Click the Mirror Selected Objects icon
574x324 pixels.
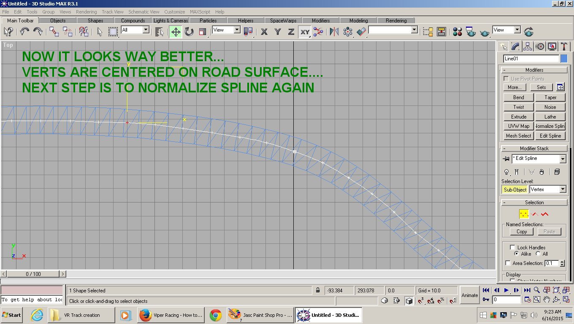pyautogui.click(x=334, y=32)
